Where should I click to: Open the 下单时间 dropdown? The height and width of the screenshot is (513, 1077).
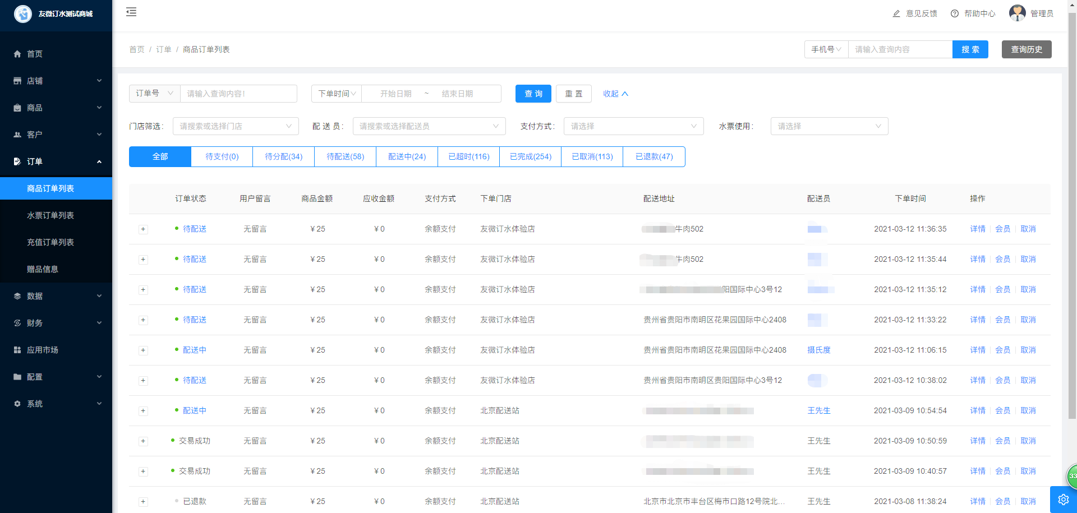point(337,94)
